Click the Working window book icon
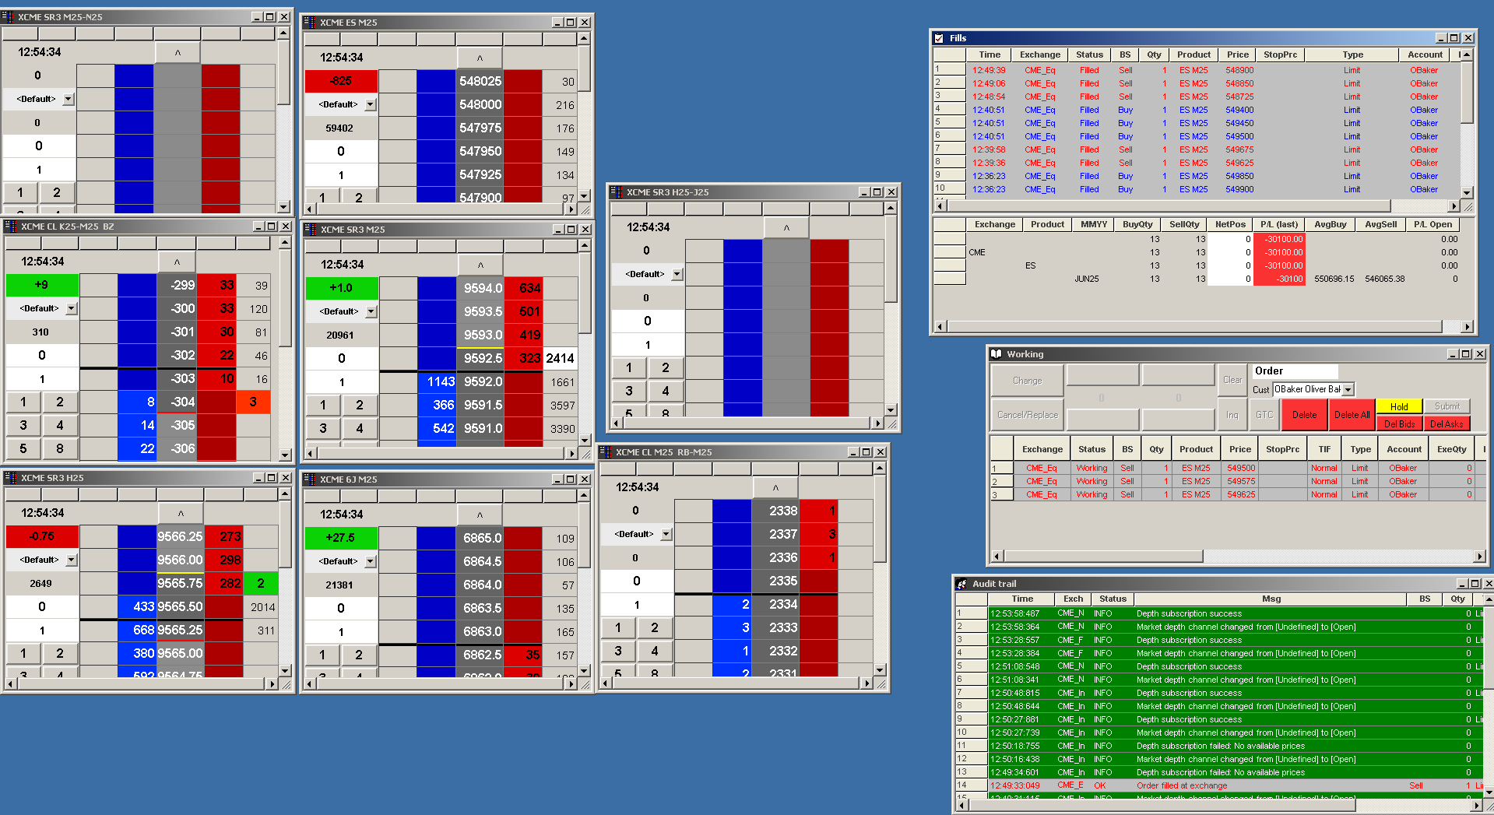The height and width of the screenshot is (815, 1494). click(996, 354)
